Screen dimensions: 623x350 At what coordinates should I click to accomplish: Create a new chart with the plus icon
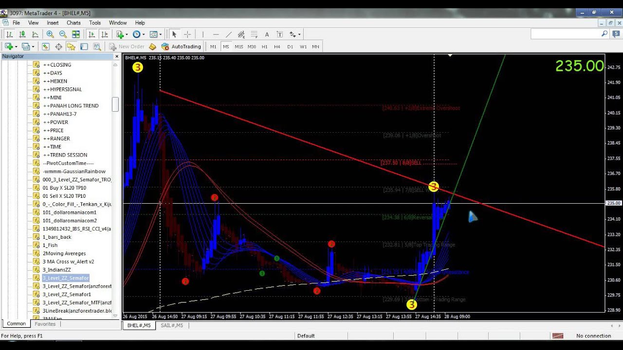click(x=9, y=47)
